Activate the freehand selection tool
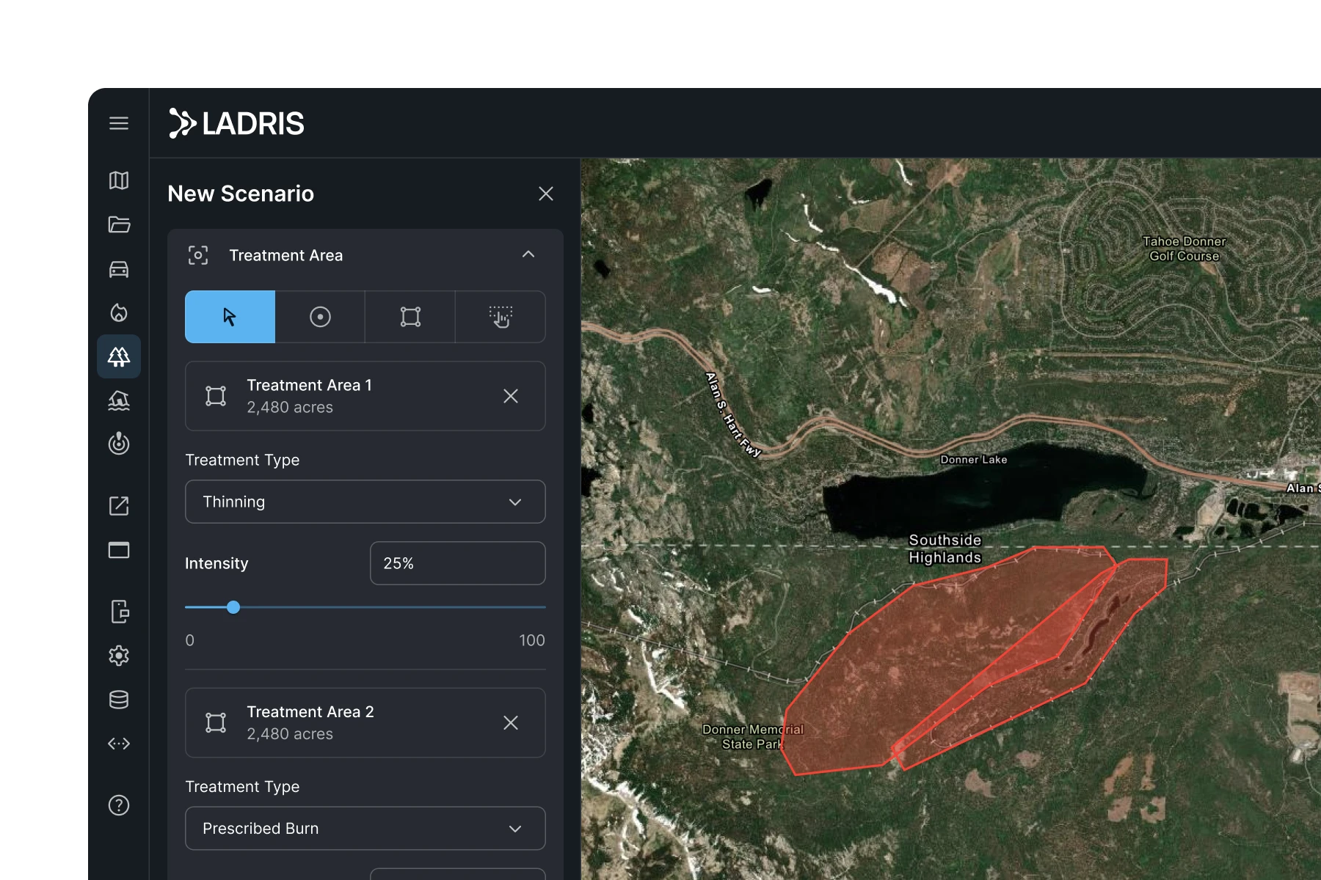The height and width of the screenshot is (880, 1321). click(x=500, y=316)
